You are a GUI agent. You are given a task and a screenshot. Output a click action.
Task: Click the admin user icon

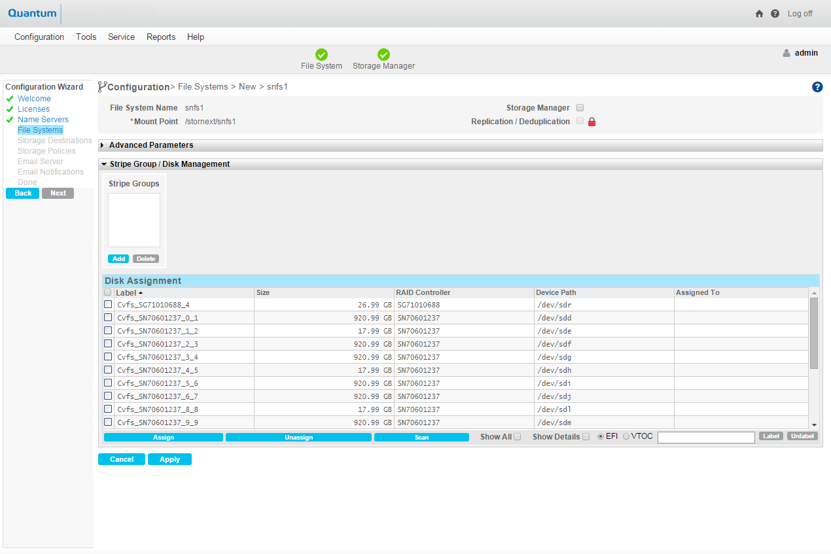pyautogui.click(x=787, y=53)
